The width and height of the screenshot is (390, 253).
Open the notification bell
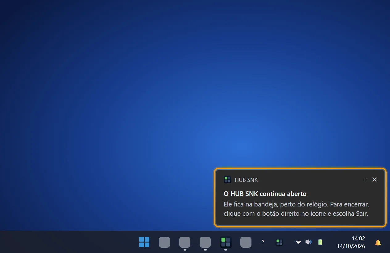click(378, 243)
